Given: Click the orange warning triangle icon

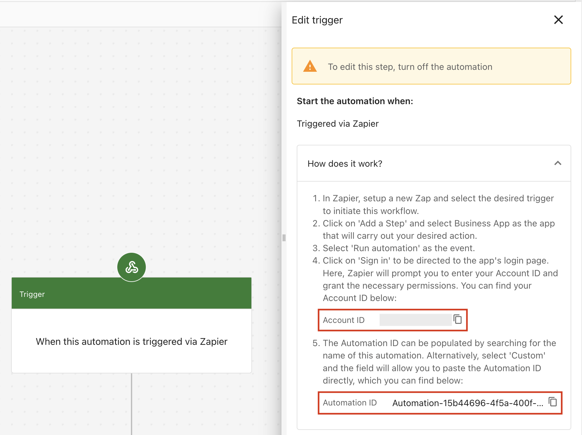Looking at the screenshot, I should tap(310, 67).
